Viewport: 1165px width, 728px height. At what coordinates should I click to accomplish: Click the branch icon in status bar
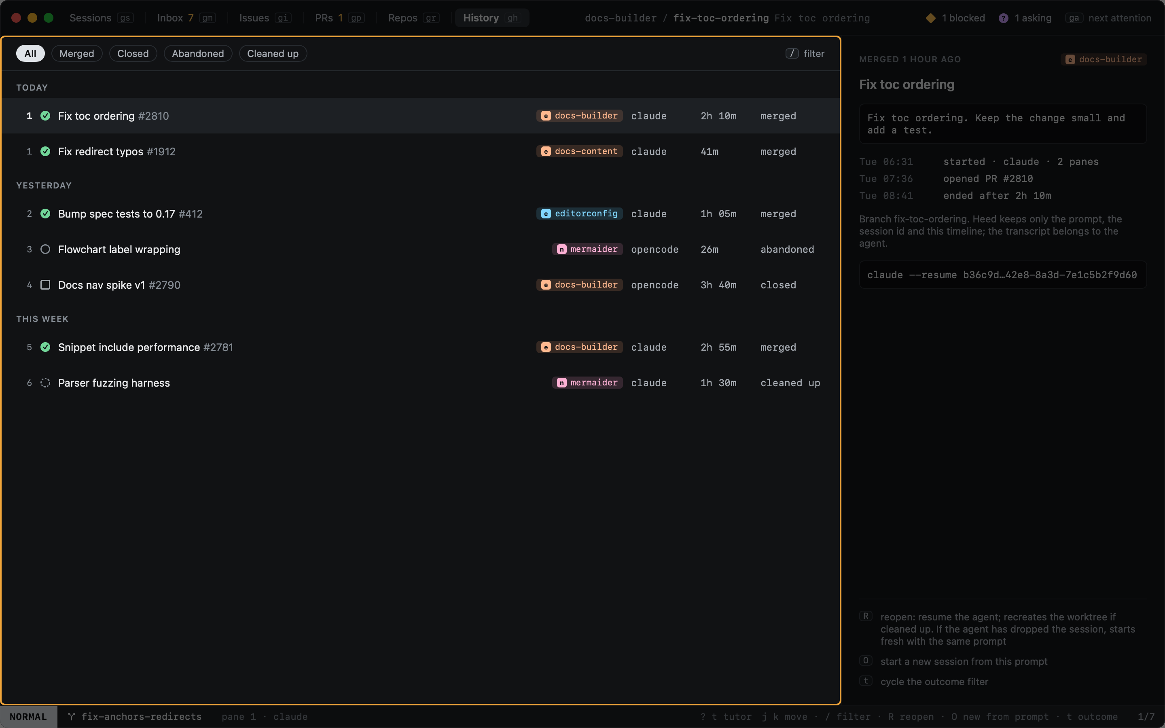71,716
